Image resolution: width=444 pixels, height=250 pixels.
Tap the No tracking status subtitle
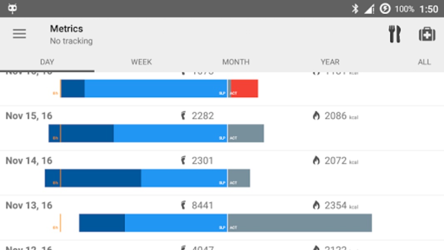click(71, 41)
